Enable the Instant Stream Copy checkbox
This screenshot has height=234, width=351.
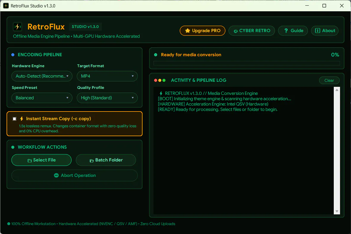(x=14, y=119)
